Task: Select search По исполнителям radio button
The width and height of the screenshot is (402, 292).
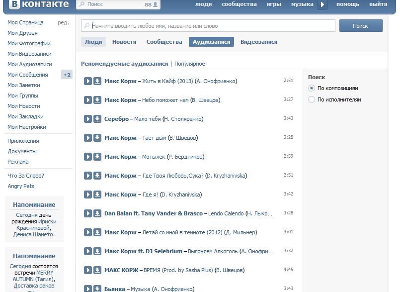Action: coord(312,99)
